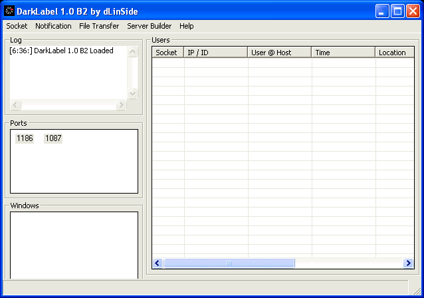Sort users by Time column
The image size is (424, 298).
pyautogui.click(x=343, y=53)
